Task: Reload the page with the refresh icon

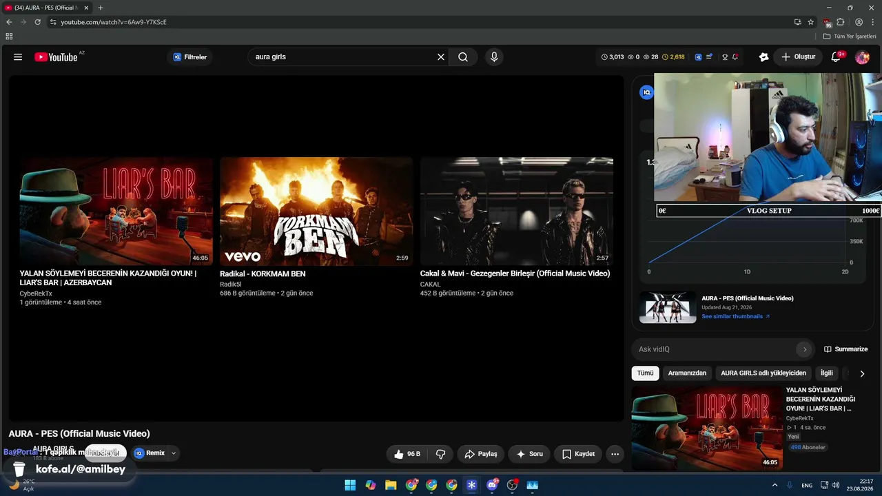Action: (x=37, y=22)
